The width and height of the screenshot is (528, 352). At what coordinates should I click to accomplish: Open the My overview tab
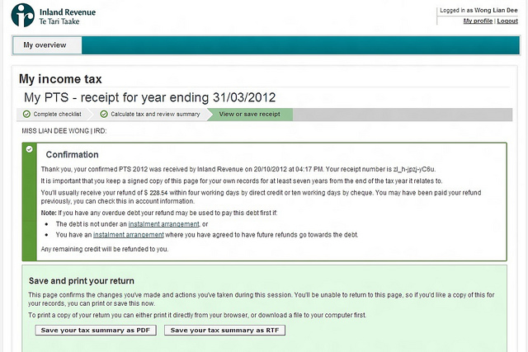(45, 45)
